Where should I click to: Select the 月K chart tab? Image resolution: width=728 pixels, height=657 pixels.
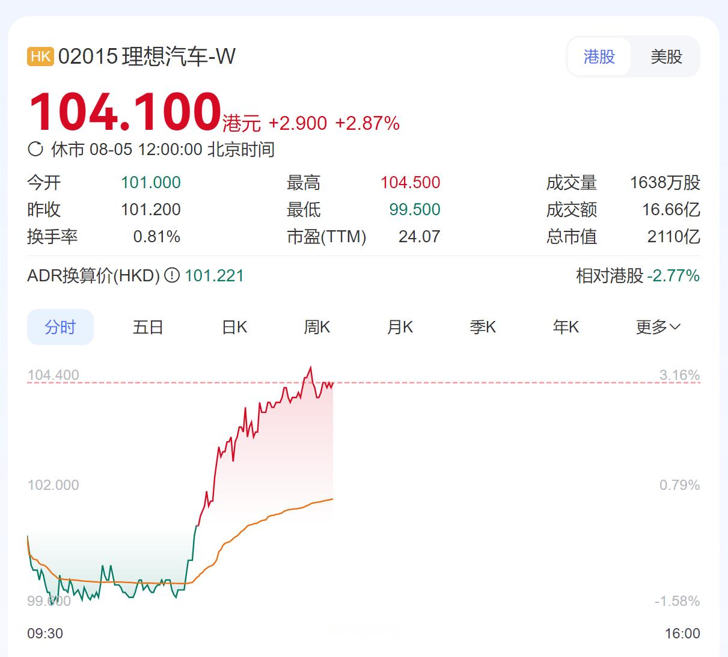click(x=400, y=327)
